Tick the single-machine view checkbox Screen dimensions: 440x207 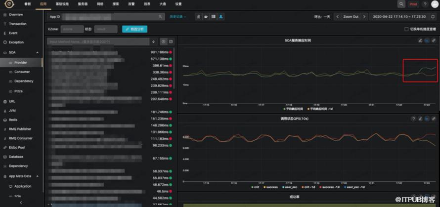406,29
